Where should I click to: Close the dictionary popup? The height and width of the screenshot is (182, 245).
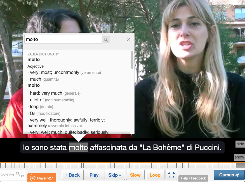coord(129,39)
